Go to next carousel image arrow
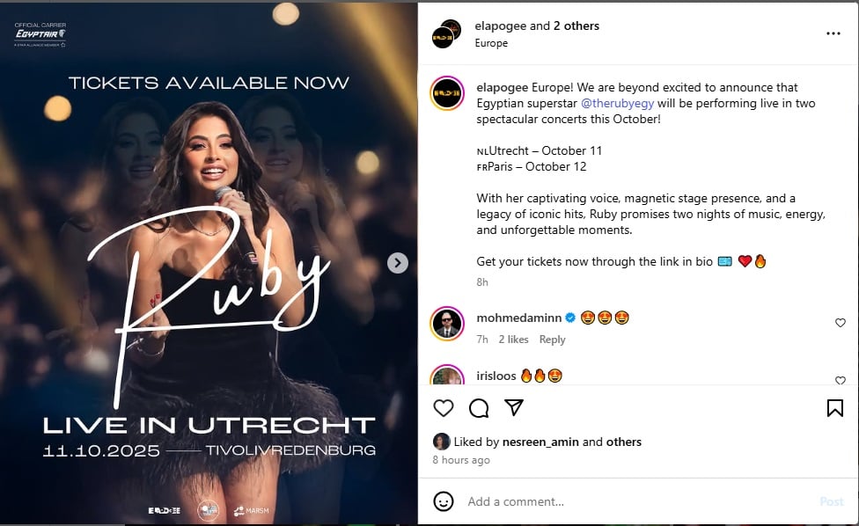The height and width of the screenshot is (526, 859). 398,263
